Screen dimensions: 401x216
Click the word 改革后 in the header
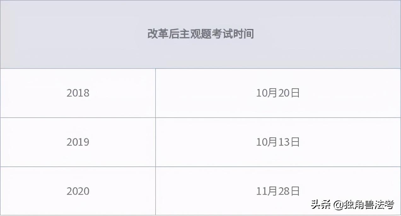point(163,34)
